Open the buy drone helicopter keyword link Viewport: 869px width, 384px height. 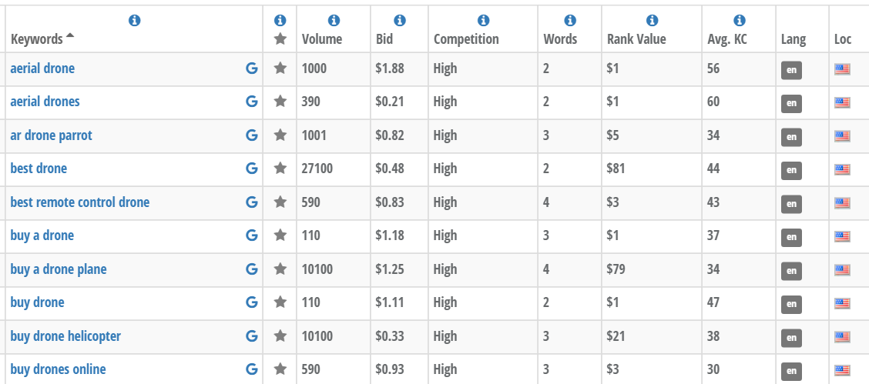tap(65, 336)
